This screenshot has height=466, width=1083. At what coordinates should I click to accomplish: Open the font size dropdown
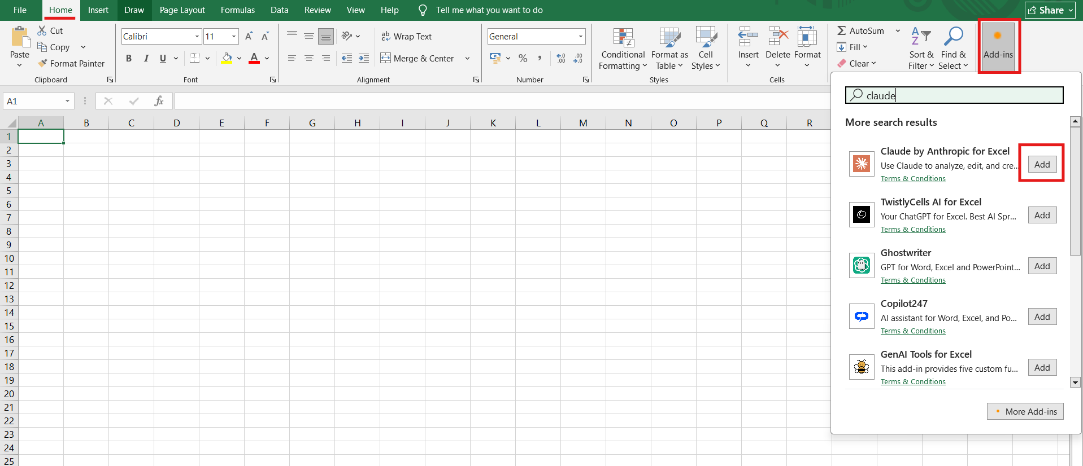pyautogui.click(x=234, y=36)
